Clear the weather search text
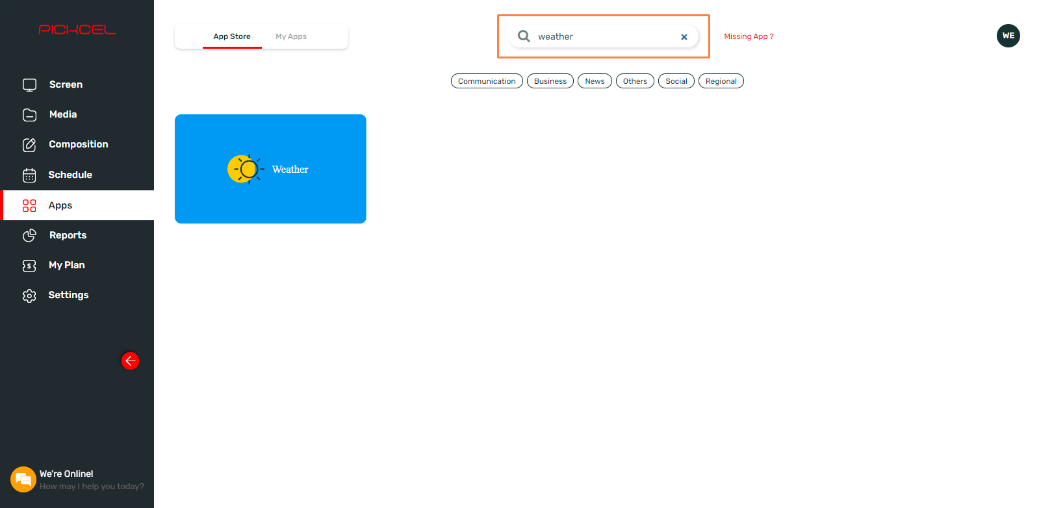Screen dimensions: 1039x508 [x=684, y=37]
